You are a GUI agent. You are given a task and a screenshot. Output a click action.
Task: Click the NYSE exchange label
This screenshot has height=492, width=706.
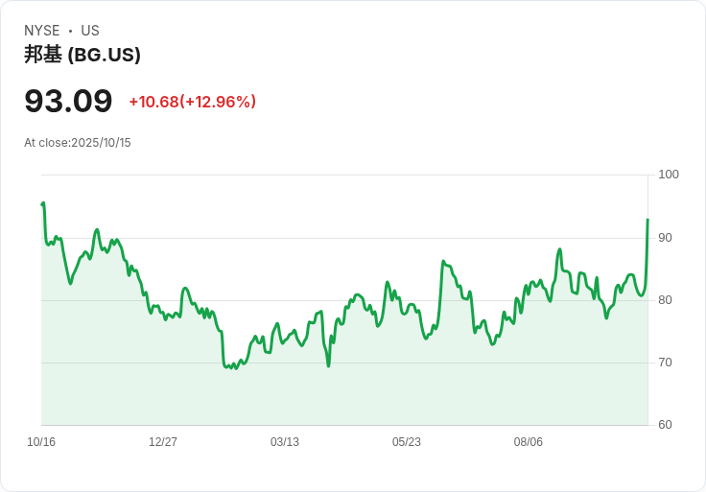pyautogui.click(x=42, y=31)
